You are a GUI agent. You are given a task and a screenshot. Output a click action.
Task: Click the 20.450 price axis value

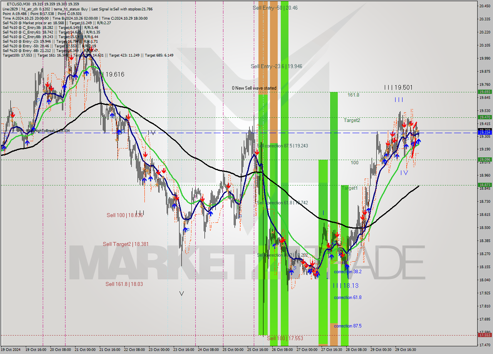point(484,6)
